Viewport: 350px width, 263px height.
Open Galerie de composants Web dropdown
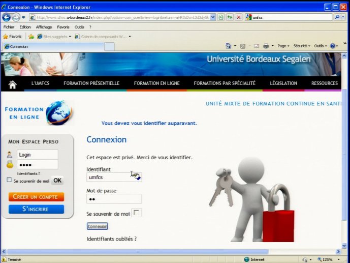103,37
